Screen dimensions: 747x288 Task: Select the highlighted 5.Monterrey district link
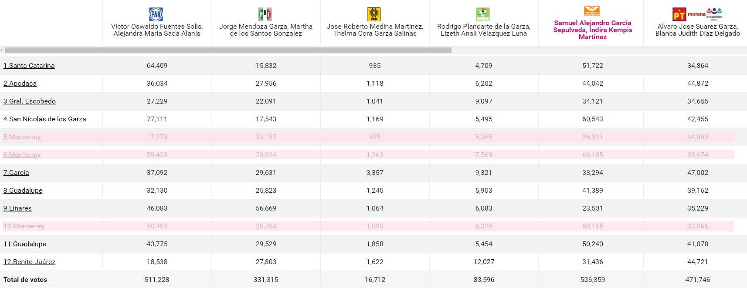pyautogui.click(x=22, y=137)
